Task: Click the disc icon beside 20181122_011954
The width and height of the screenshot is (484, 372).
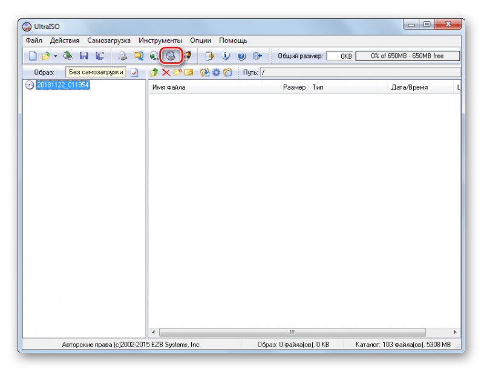Action: 29,85
